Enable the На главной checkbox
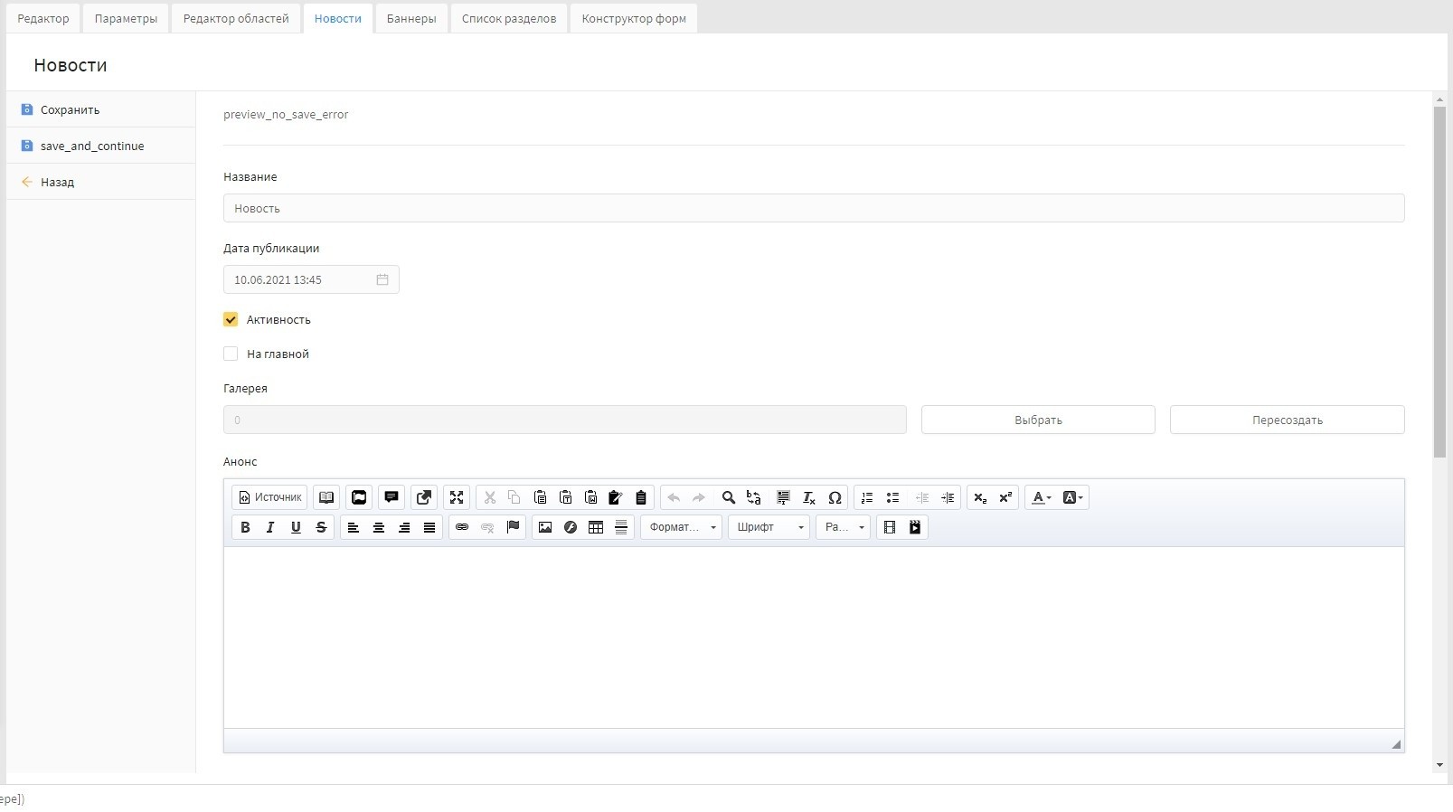This screenshot has width=1453, height=812. (x=231, y=354)
